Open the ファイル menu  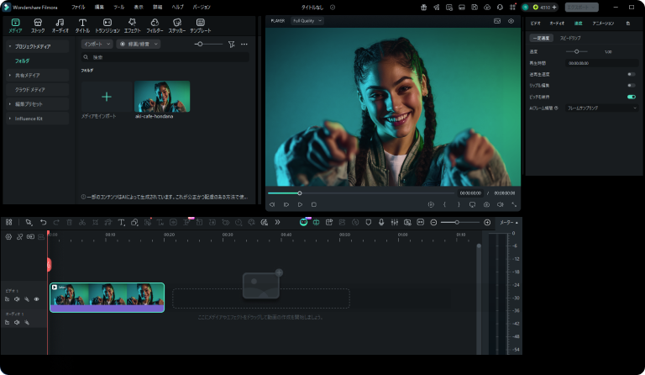pyautogui.click(x=78, y=7)
